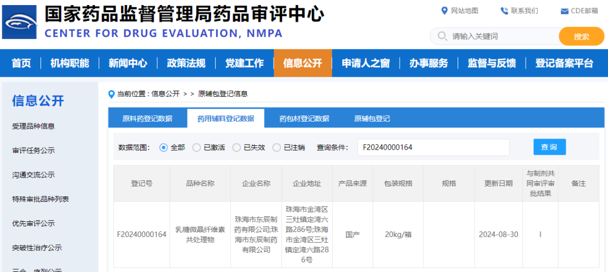Click the 2024-08-30 update date cell

498,234
